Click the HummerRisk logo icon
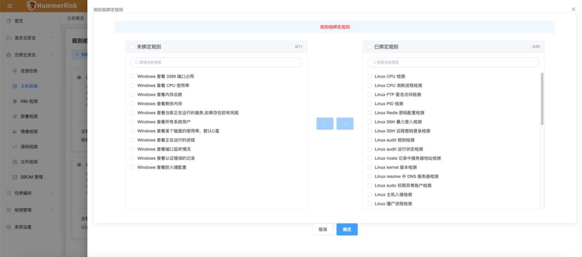Screen dimensions: 582x257 pyautogui.click(x=31, y=6)
